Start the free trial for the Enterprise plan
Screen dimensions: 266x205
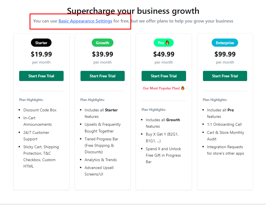coord(225,76)
